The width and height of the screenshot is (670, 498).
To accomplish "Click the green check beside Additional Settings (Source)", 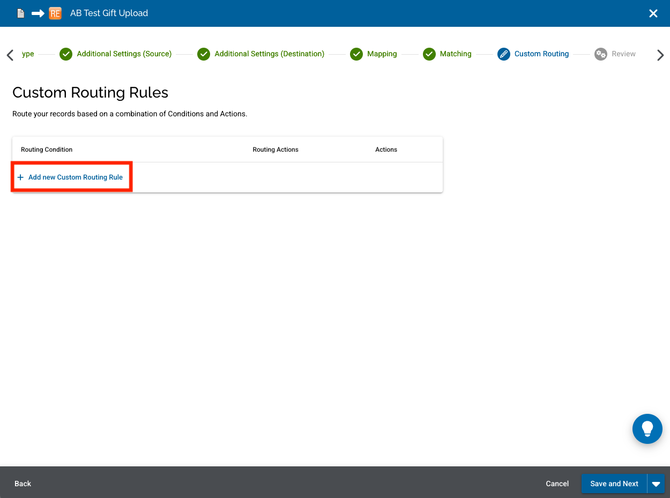I will [66, 54].
